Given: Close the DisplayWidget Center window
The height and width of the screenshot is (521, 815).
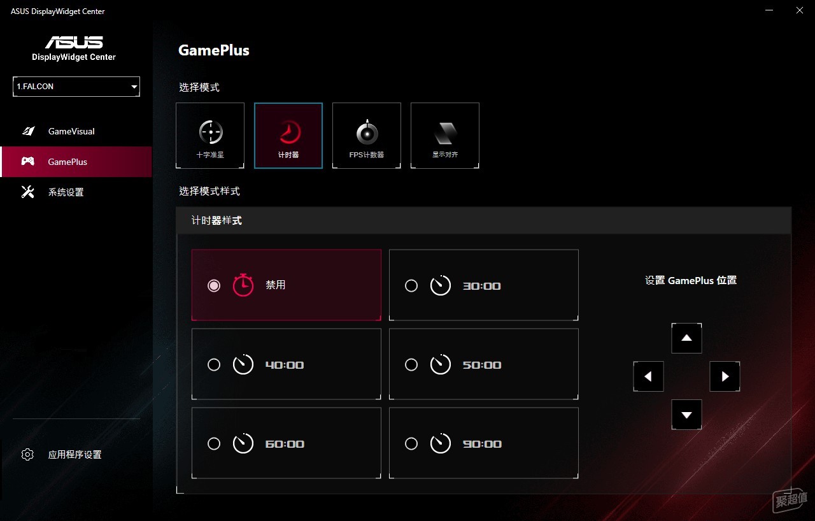Looking at the screenshot, I should (800, 10).
